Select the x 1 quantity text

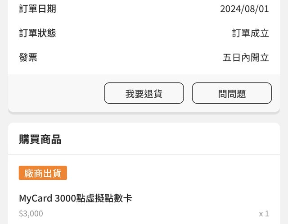coord(264,214)
